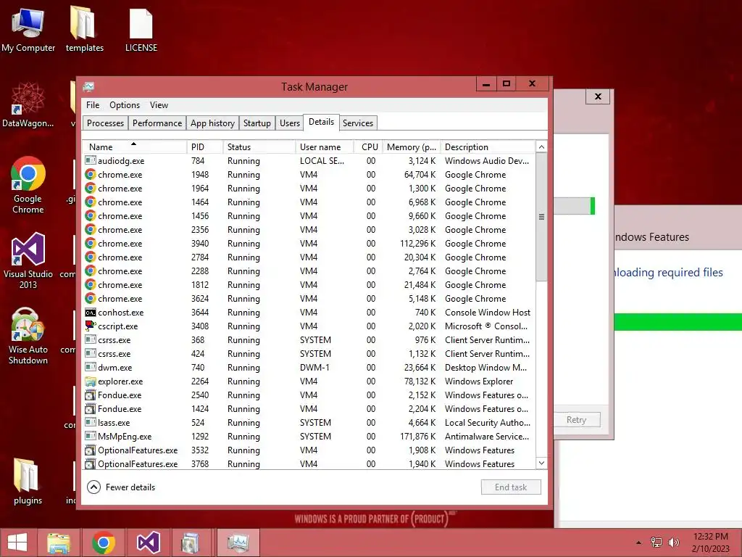Select conhost.exe process icon
The height and width of the screenshot is (557, 742).
(x=90, y=312)
